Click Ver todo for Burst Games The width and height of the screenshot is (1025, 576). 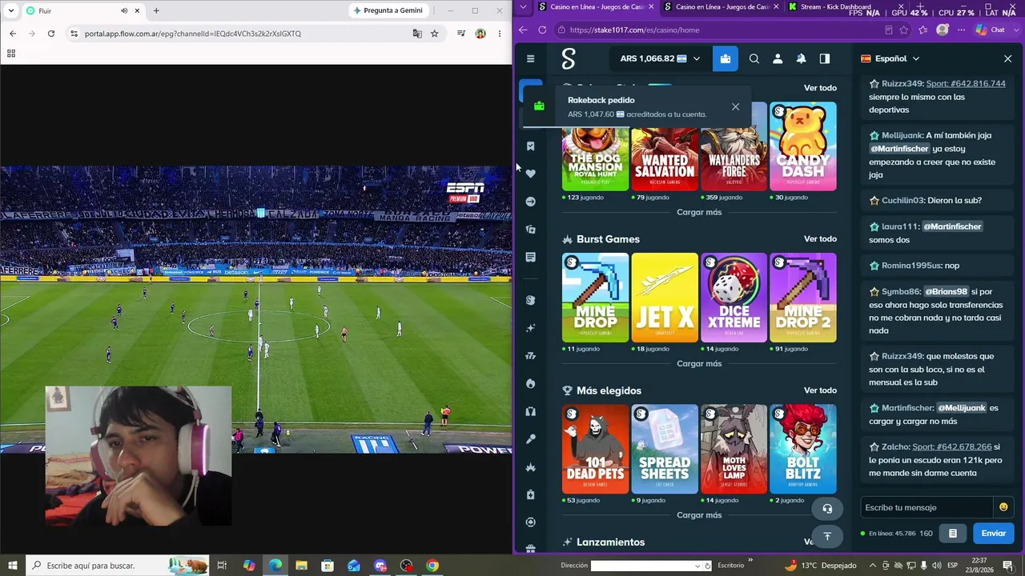coord(820,239)
